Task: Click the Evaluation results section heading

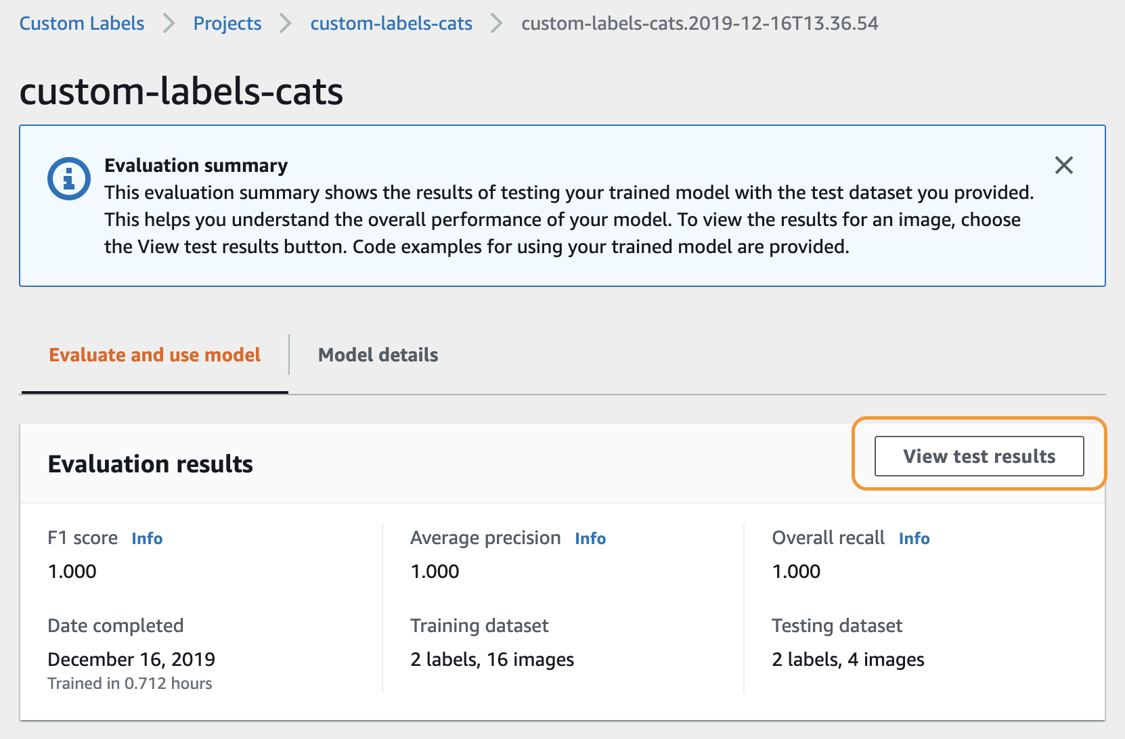Action: [x=150, y=464]
